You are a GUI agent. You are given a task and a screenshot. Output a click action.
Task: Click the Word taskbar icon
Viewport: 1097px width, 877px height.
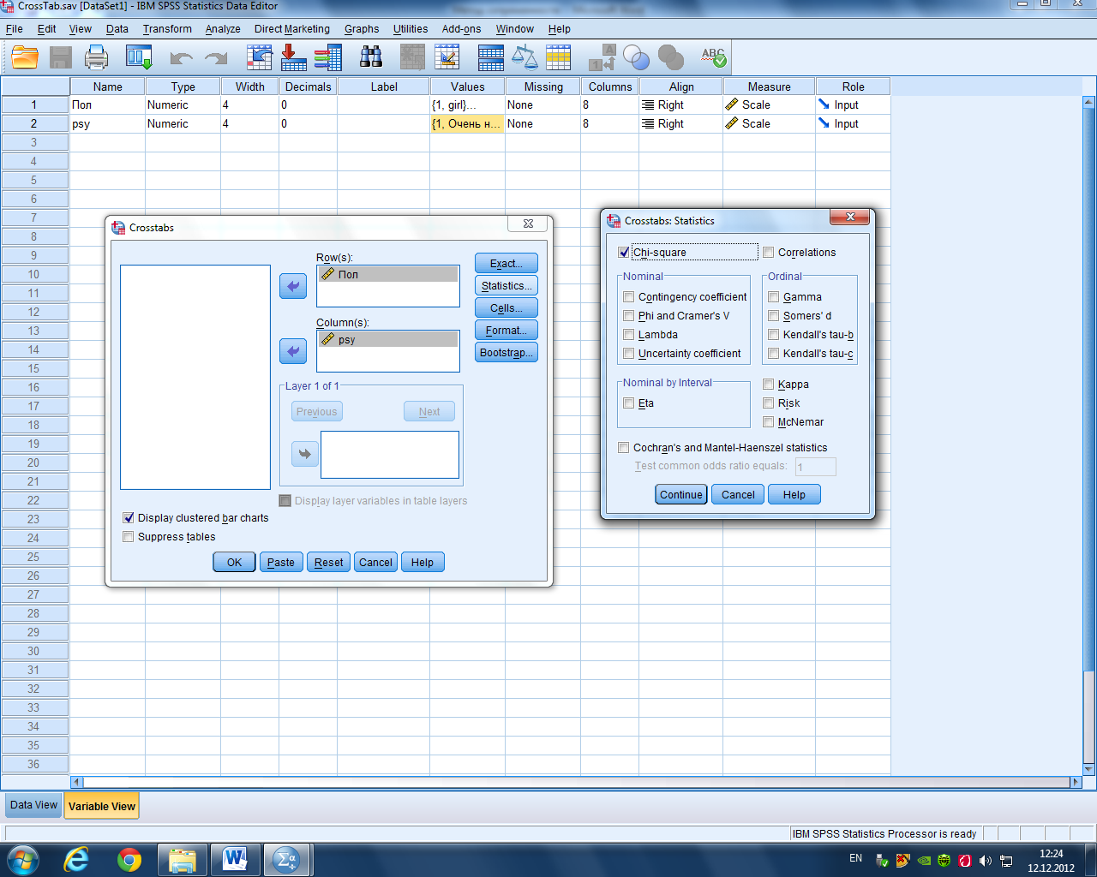tap(235, 859)
